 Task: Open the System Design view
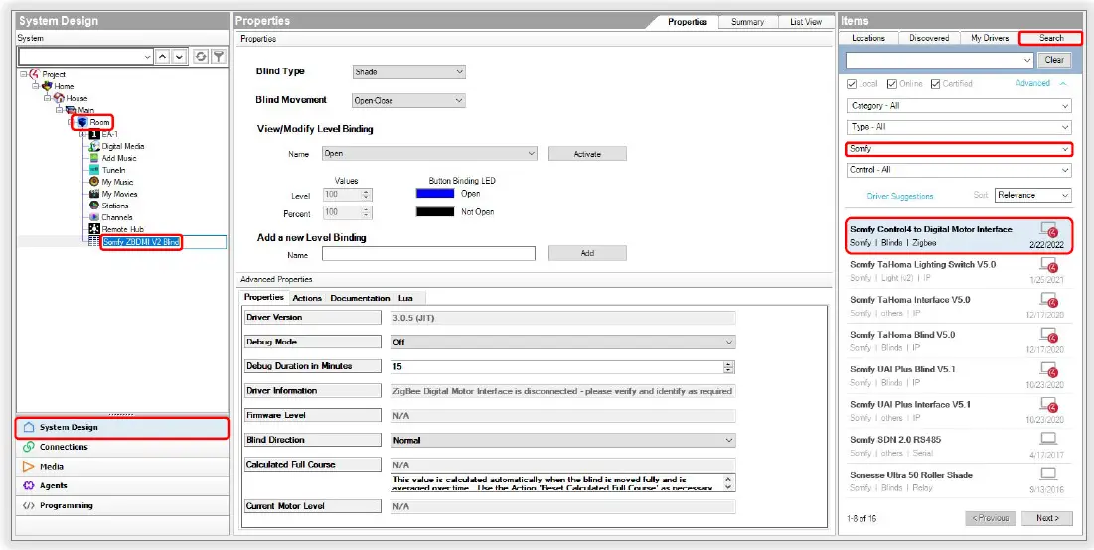[x=122, y=427]
